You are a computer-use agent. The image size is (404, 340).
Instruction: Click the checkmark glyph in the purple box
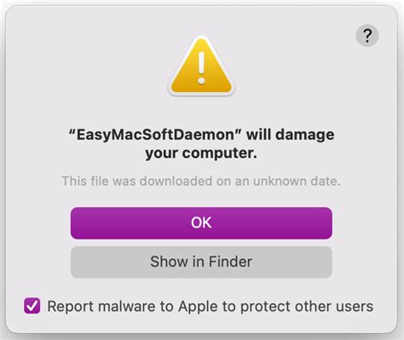(32, 306)
